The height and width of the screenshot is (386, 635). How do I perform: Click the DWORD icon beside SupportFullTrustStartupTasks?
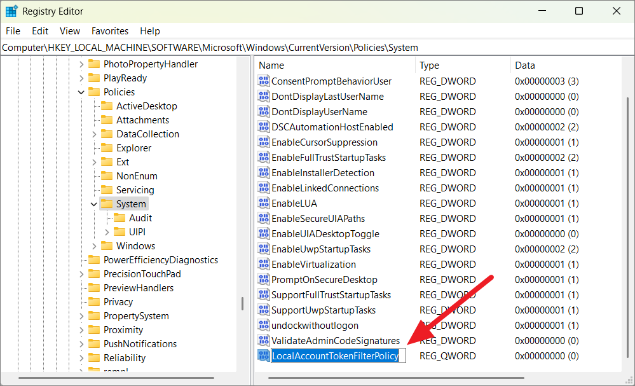coord(264,294)
